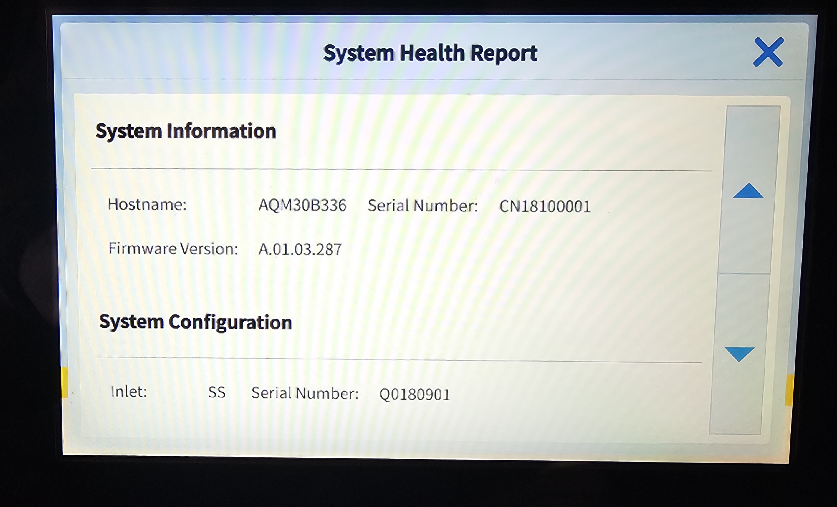Tap the blue up arrow to scroll up
This screenshot has width=837, height=507.
748,190
